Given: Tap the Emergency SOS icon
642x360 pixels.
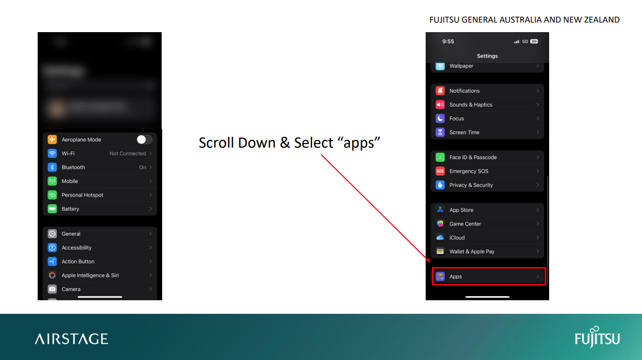Looking at the screenshot, I should pyautogui.click(x=440, y=171).
